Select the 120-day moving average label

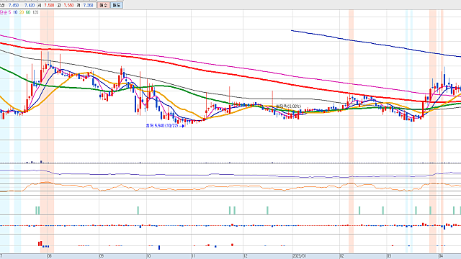pos(35,12)
